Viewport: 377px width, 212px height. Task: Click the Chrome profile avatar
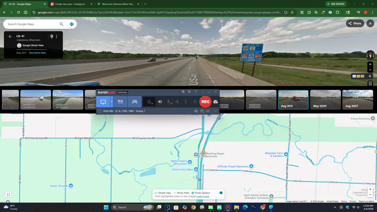coord(365,12)
